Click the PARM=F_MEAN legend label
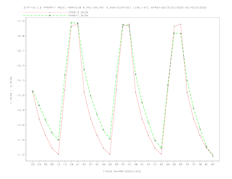Image resolution: width=232 pixels, height=179 pixels. 78,16
